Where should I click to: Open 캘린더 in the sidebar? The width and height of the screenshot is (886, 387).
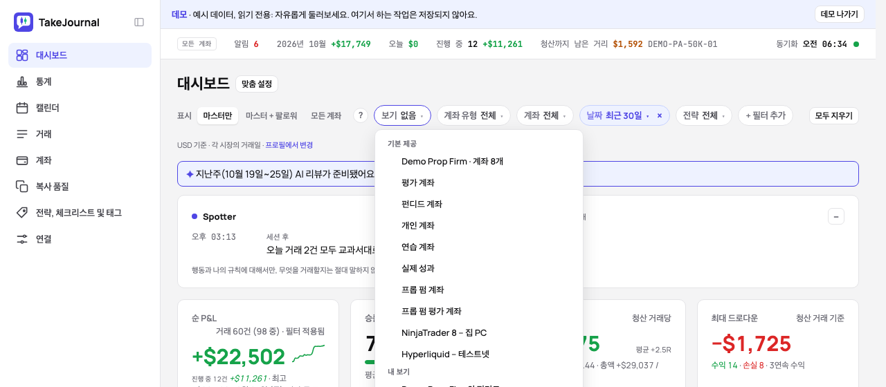click(x=80, y=108)
